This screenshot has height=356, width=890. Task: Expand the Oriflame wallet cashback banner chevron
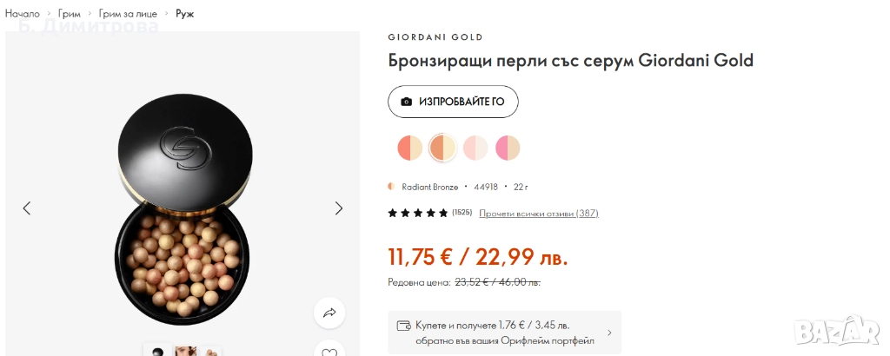pyautogui.click(x=609, y=333)
